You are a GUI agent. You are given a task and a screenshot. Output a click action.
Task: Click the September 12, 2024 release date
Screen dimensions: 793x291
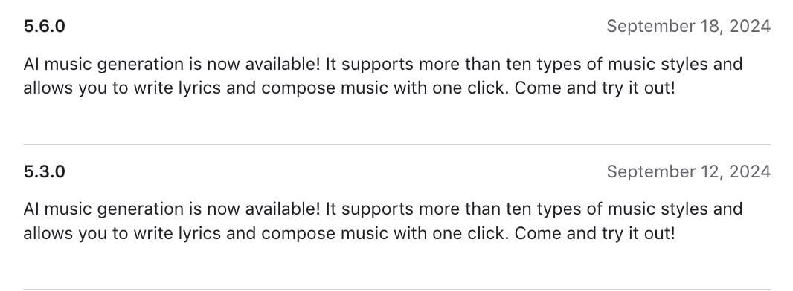pos(688,171)
